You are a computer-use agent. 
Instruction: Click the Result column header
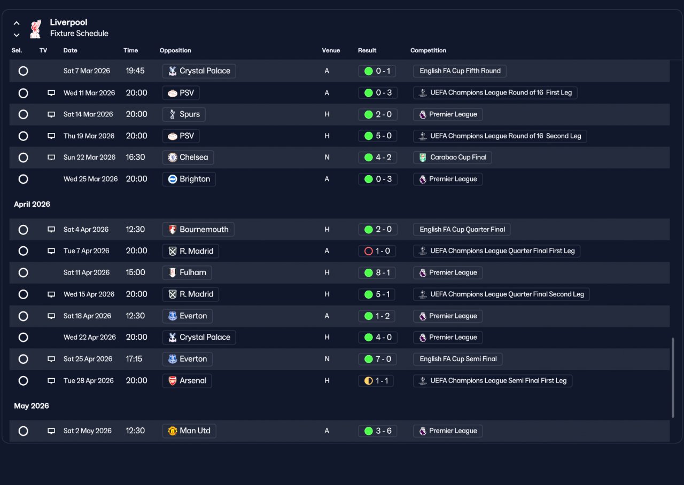367,51
